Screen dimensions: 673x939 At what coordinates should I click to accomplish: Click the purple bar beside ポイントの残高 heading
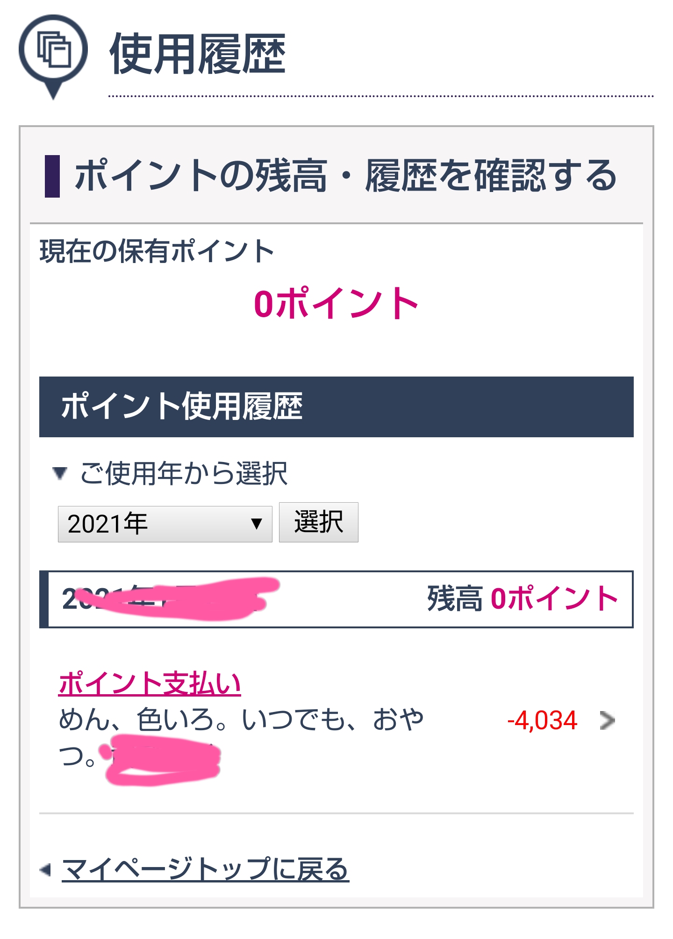tap(52, 176)
